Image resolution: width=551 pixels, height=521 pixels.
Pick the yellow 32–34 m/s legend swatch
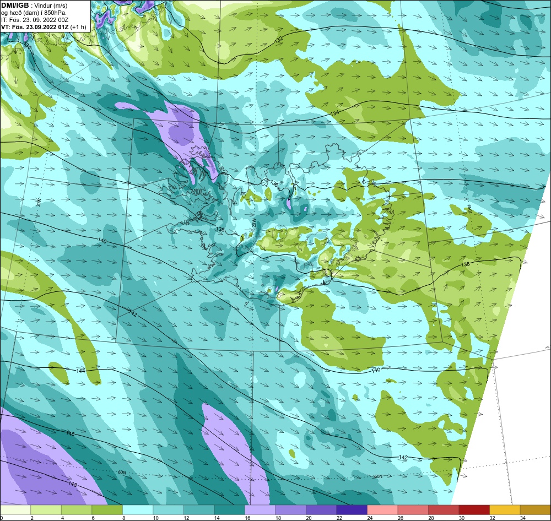coord(505,510)
